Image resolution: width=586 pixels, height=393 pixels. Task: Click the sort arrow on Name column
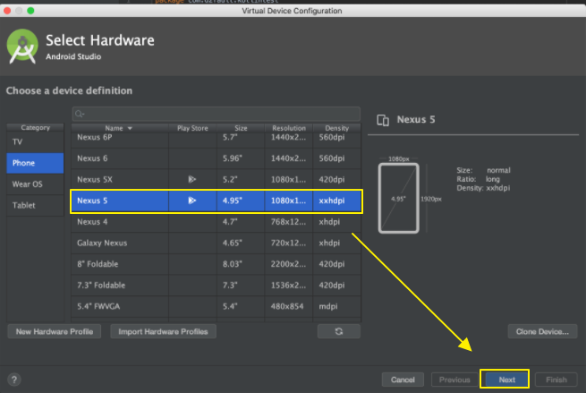(130, 128)
